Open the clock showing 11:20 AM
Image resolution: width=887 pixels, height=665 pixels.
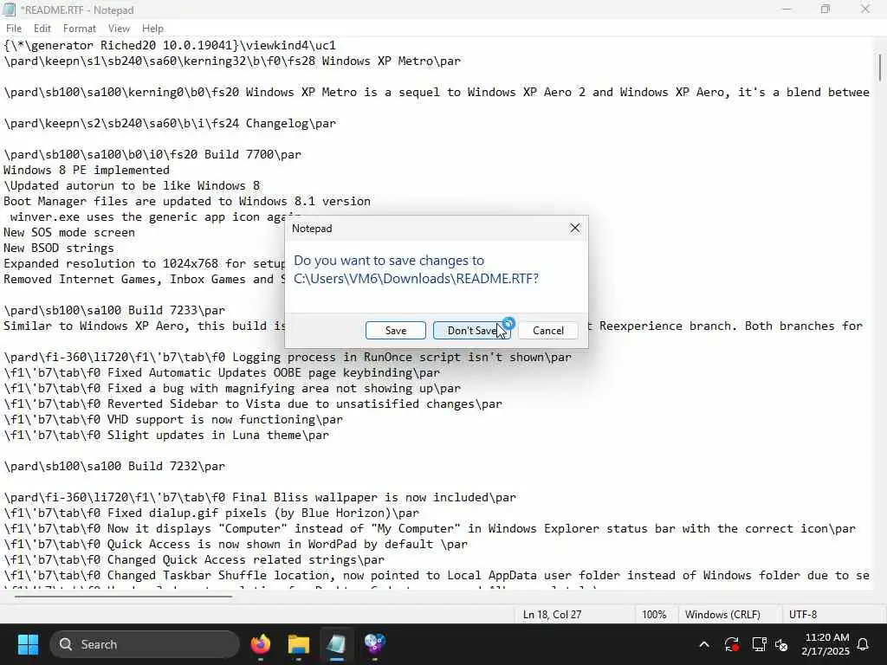coord(825,644)
